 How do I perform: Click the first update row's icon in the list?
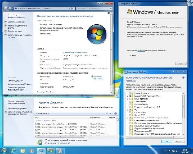(x=36, y=124)
